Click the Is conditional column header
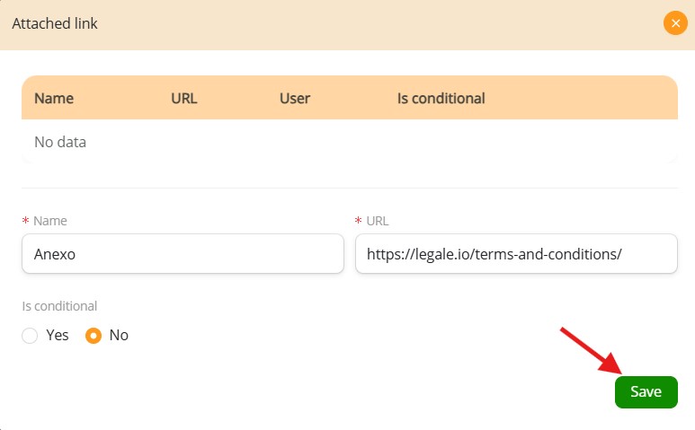 click(x=441, y=98)
